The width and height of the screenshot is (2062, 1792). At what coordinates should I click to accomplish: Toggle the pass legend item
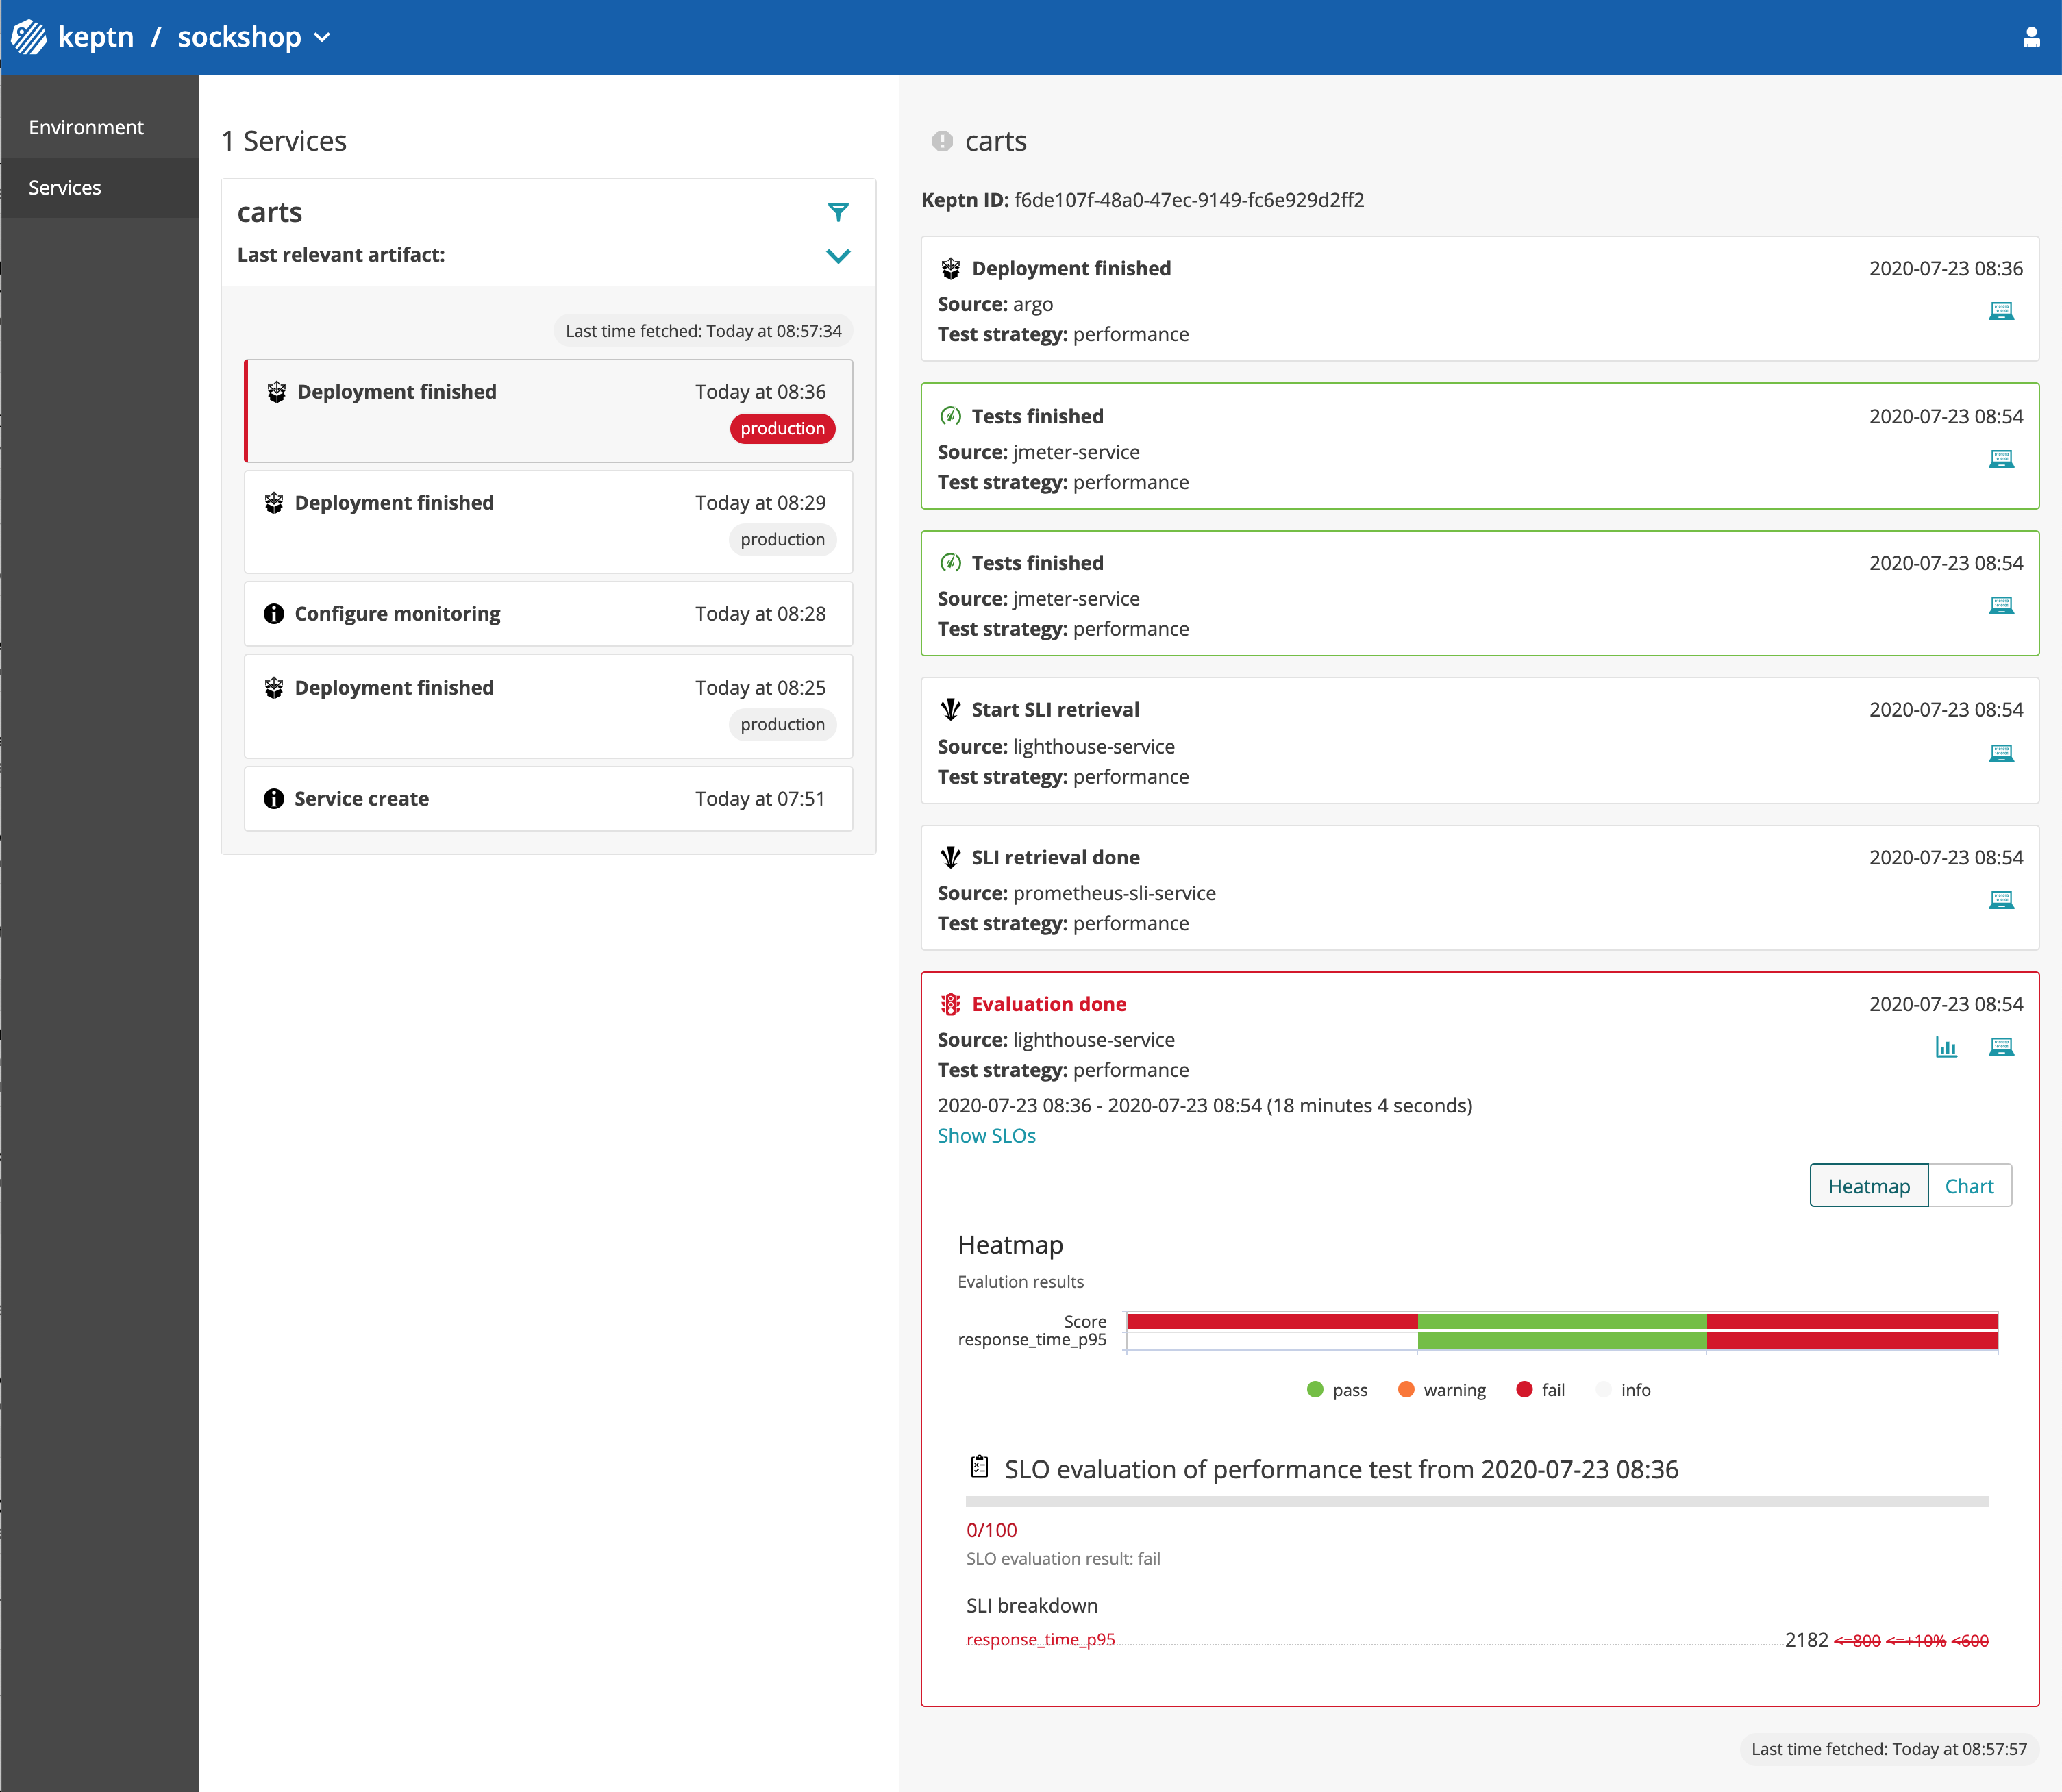point(1337,1390)
